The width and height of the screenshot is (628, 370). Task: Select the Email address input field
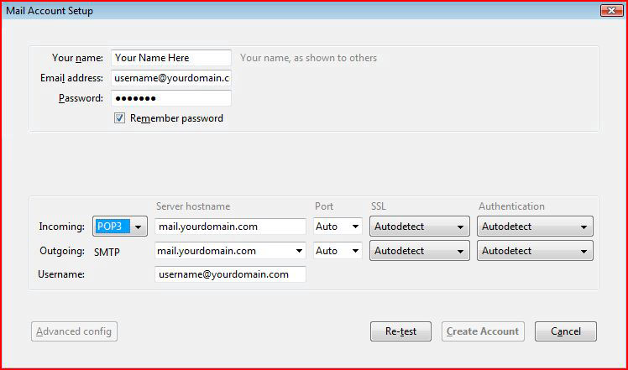point(171,78)
